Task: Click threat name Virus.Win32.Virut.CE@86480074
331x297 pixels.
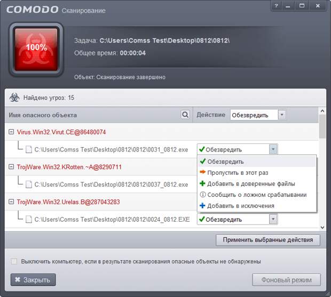Action: click(61, 132)
